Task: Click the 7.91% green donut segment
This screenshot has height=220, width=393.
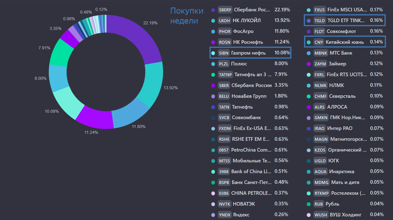Action: (62, 53)
